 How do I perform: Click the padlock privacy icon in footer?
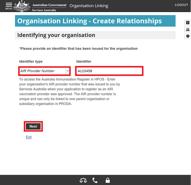click(108, 180)
